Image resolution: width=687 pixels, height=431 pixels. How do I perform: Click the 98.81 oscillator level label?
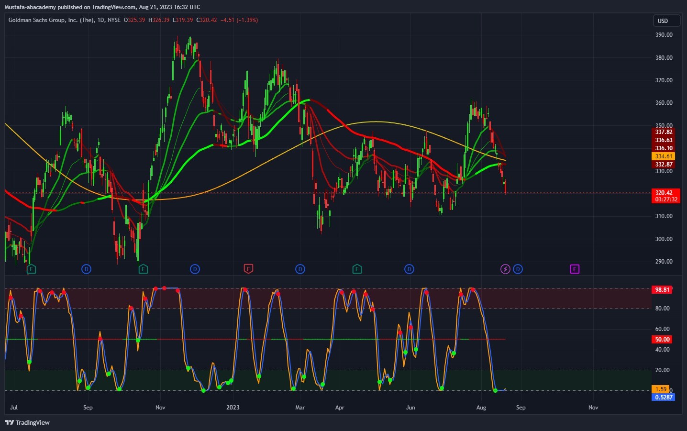pyautogui.click(x=663, y=290)
